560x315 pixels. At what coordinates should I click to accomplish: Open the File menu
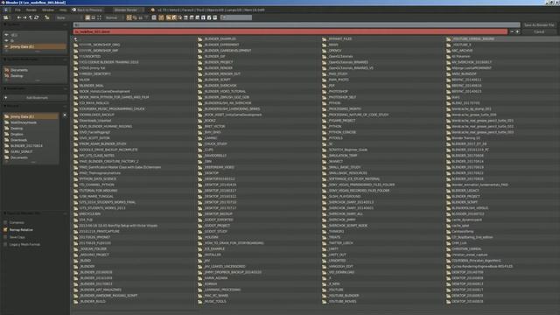coord(17,10)
